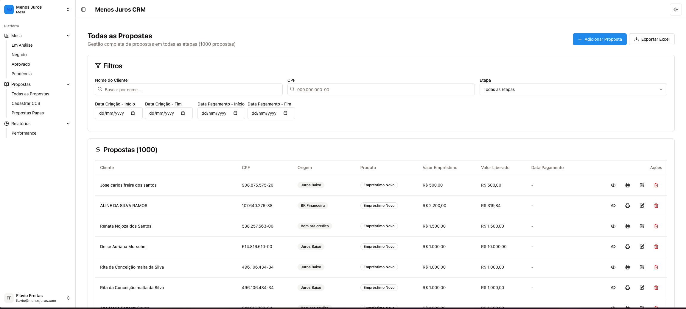Open Cadastrar CCB
Screen dimensions: 686x309
[26, 103]
